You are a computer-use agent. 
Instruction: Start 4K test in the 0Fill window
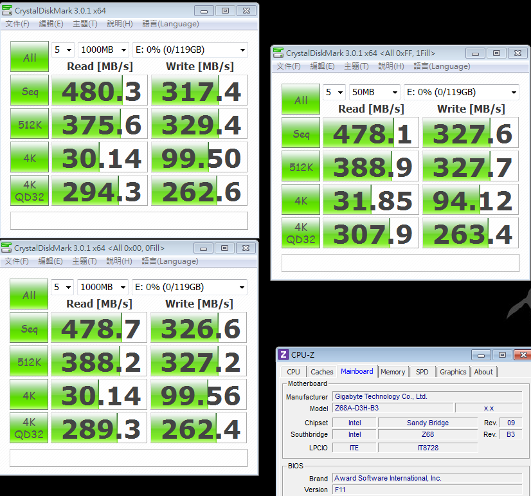(x=29, y=395)
